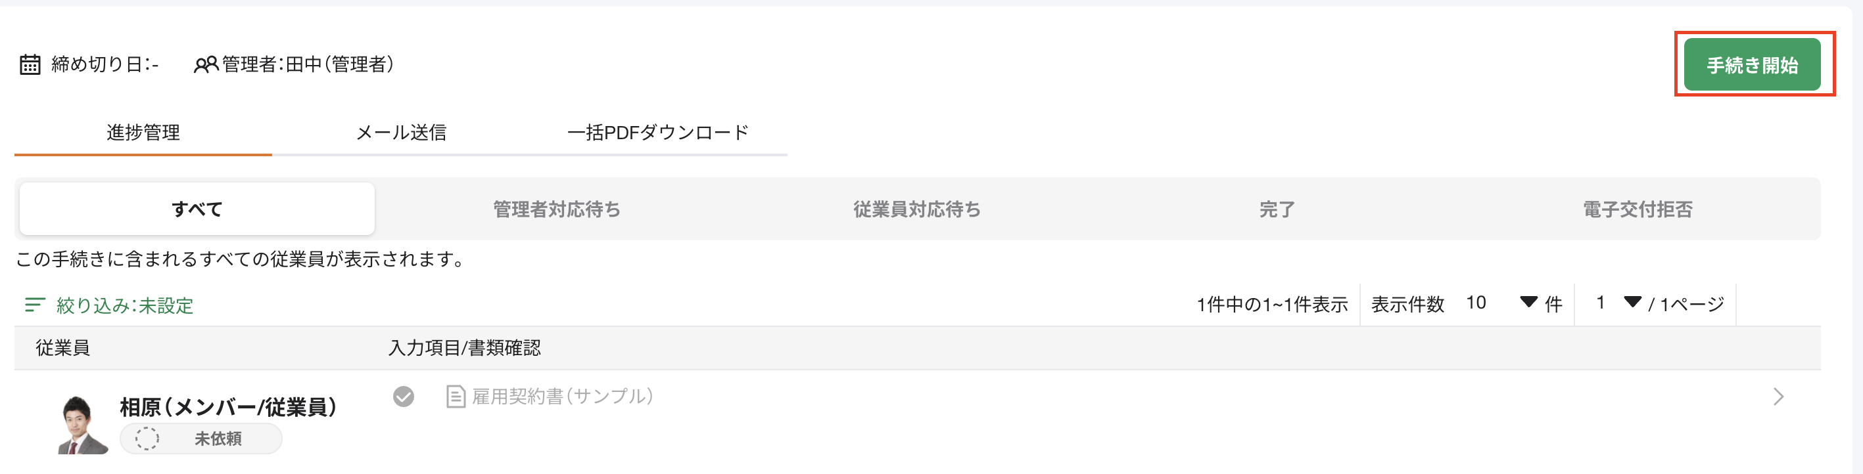This screenshot has width=1863, height=474.
Task: Switch to the 進捗管理 tab
Action: (x=143, y=132)
